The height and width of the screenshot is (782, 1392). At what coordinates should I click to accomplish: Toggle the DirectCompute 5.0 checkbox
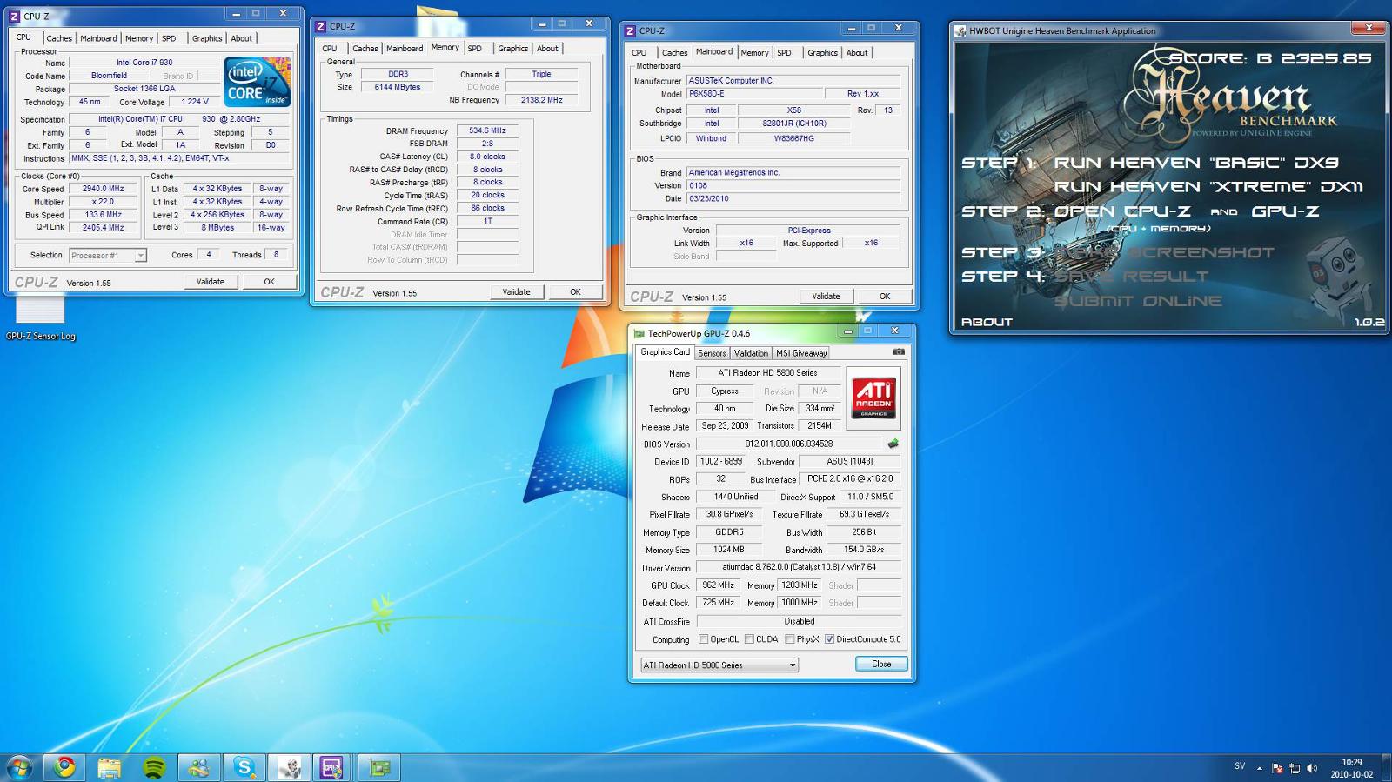pyautogui.click(x=829, y=639)
